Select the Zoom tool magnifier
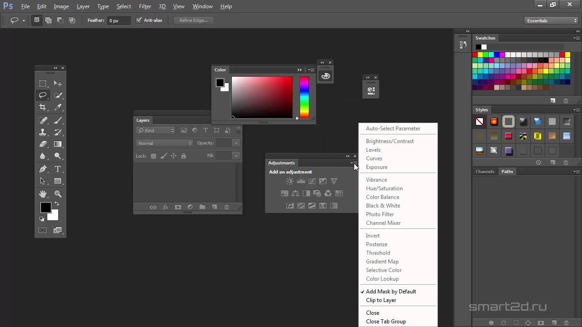 pyautogui.click(x=58, y=194)
